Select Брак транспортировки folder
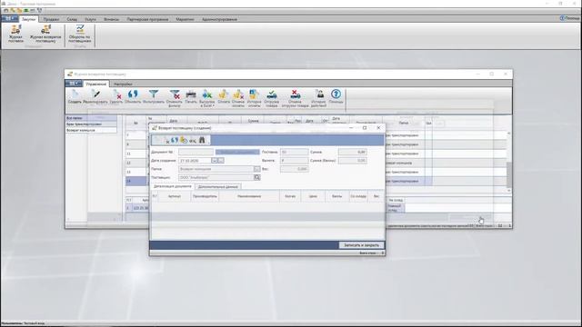 pos(91,124)
